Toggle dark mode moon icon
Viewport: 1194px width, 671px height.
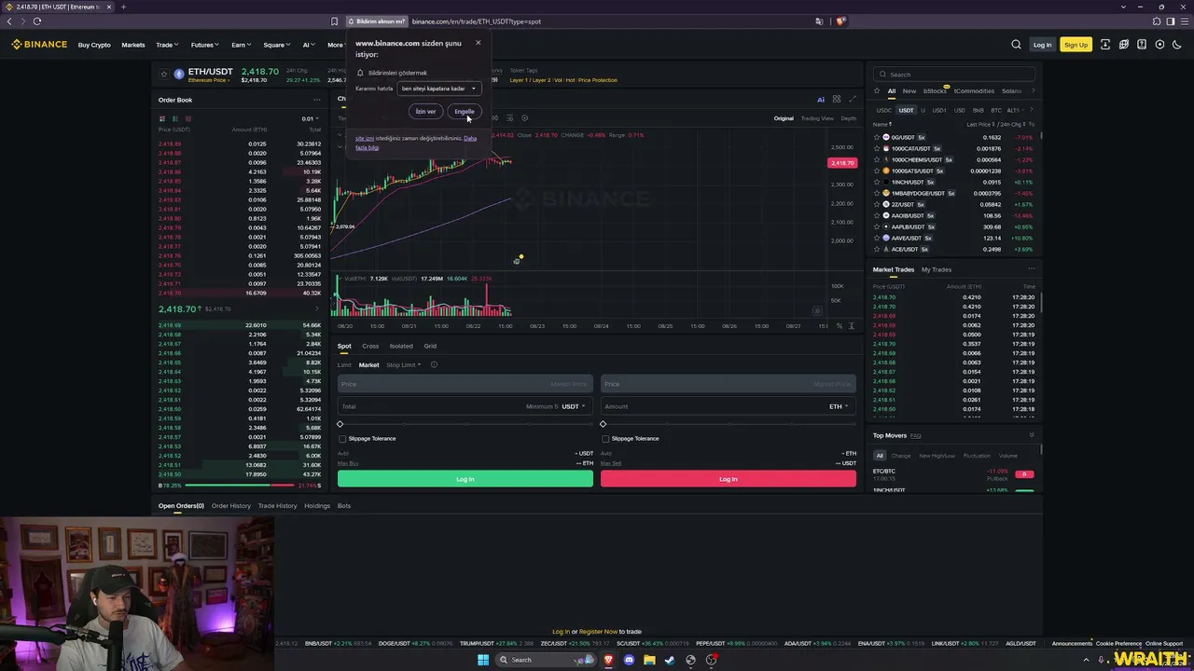pos(1177,45)
